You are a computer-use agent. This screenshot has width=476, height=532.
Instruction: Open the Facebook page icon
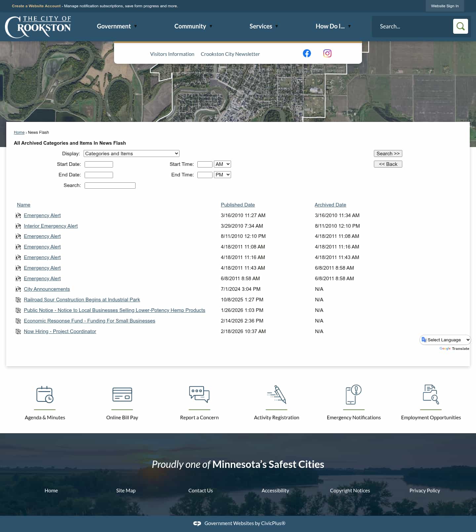coord(307,53)
